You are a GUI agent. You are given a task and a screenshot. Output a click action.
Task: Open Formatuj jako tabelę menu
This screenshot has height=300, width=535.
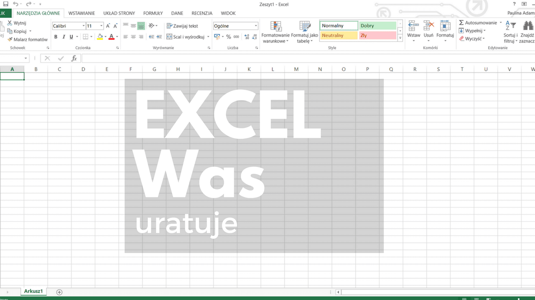(x=305, y=32)
